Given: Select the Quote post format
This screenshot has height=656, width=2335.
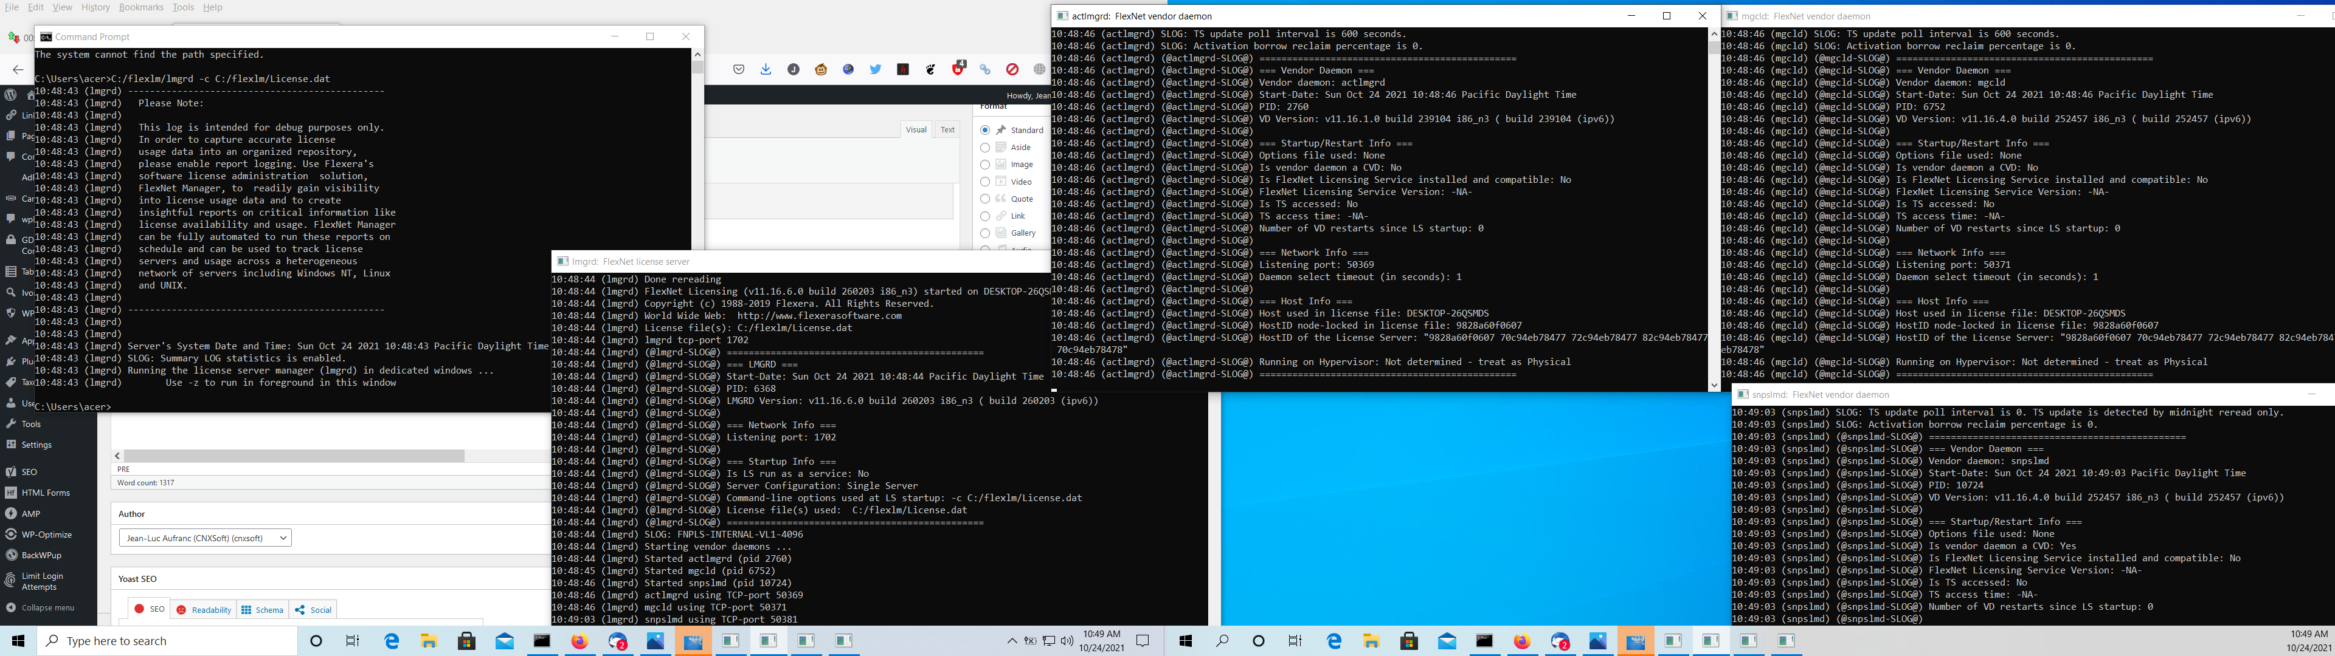Looking at the screenshot, I should 984,199.
